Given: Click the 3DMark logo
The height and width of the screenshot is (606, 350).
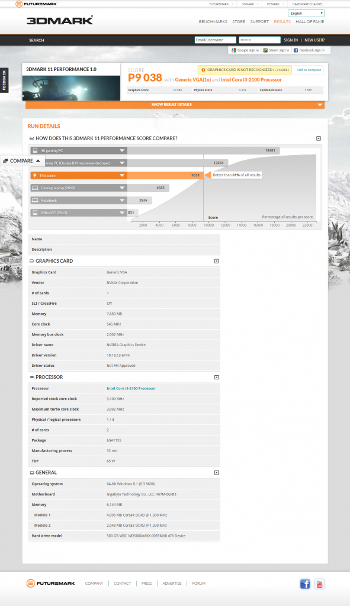Looking at the screenshot, I should 60,21.
